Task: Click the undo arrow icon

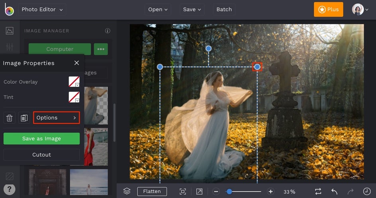Action: tap(335, 192)
